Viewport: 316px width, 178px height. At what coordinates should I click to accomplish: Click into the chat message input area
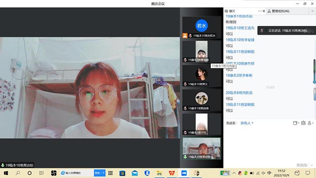click(270, 144)
